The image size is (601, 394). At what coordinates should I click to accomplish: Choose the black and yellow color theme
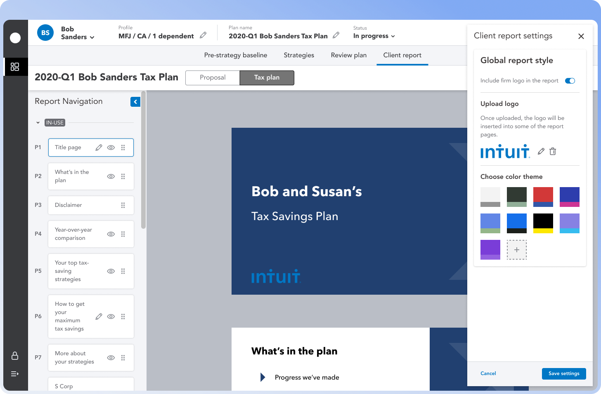[x=543, y=223]
